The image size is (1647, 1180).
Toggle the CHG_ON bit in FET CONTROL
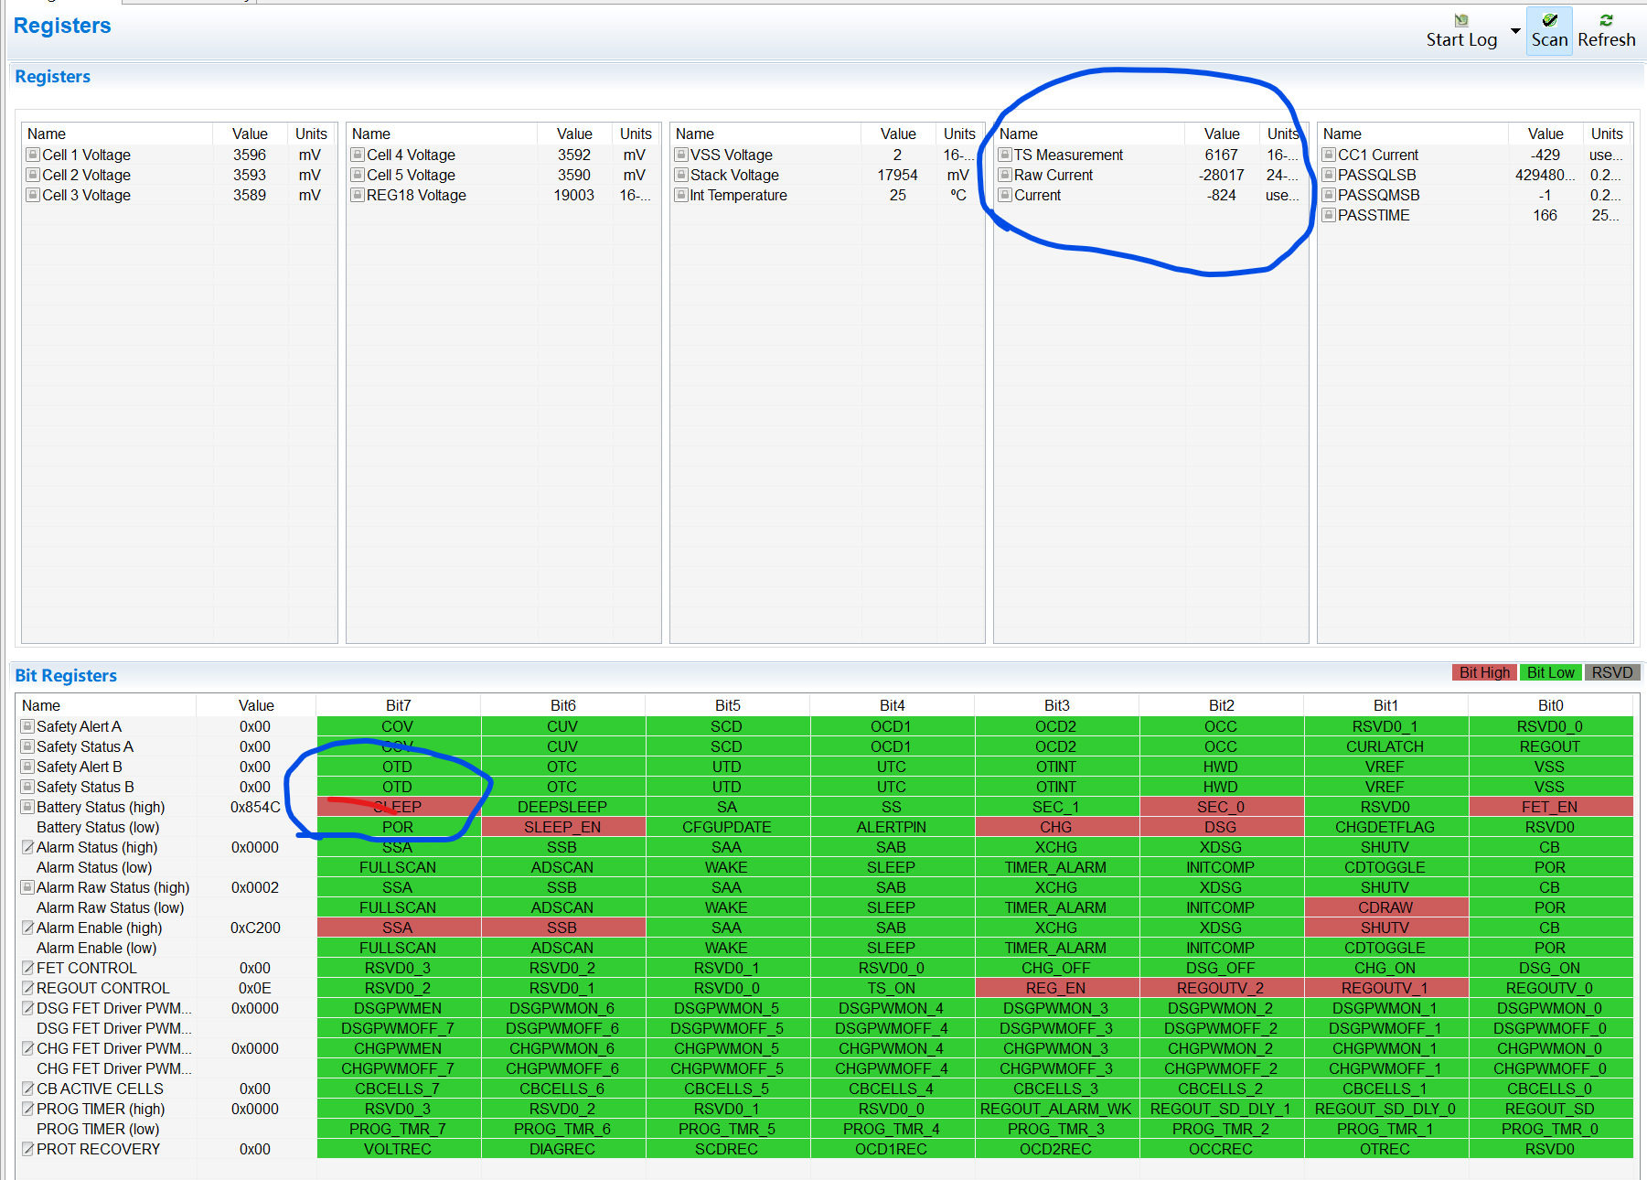pos(1385,968)
